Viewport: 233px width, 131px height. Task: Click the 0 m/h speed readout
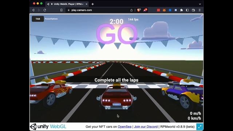pos(195,114)
